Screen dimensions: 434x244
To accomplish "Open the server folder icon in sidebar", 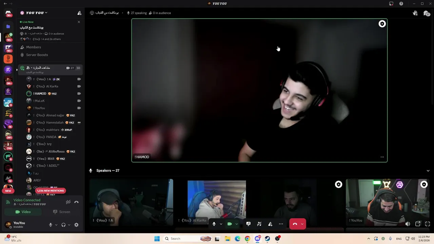I will tap(8, 26).
